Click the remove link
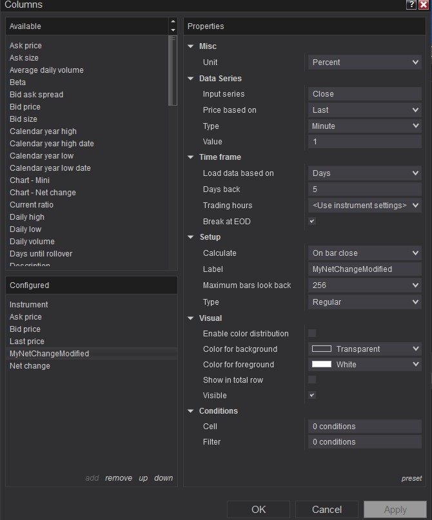The image size is (432, 520). coord(119,478)
